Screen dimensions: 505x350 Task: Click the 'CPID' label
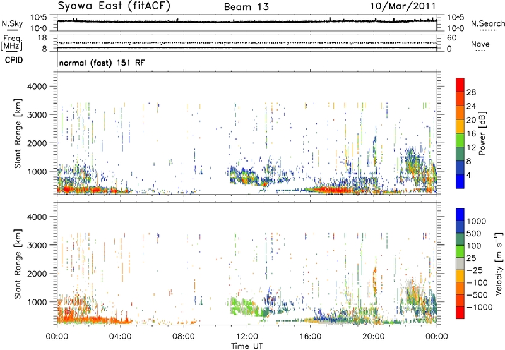[x=14, y=60]
